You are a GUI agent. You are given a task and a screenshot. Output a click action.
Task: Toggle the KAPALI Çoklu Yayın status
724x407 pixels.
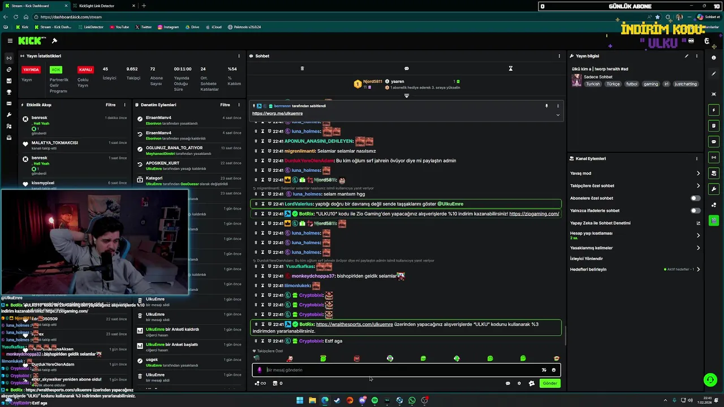click(x=85, y=70)
